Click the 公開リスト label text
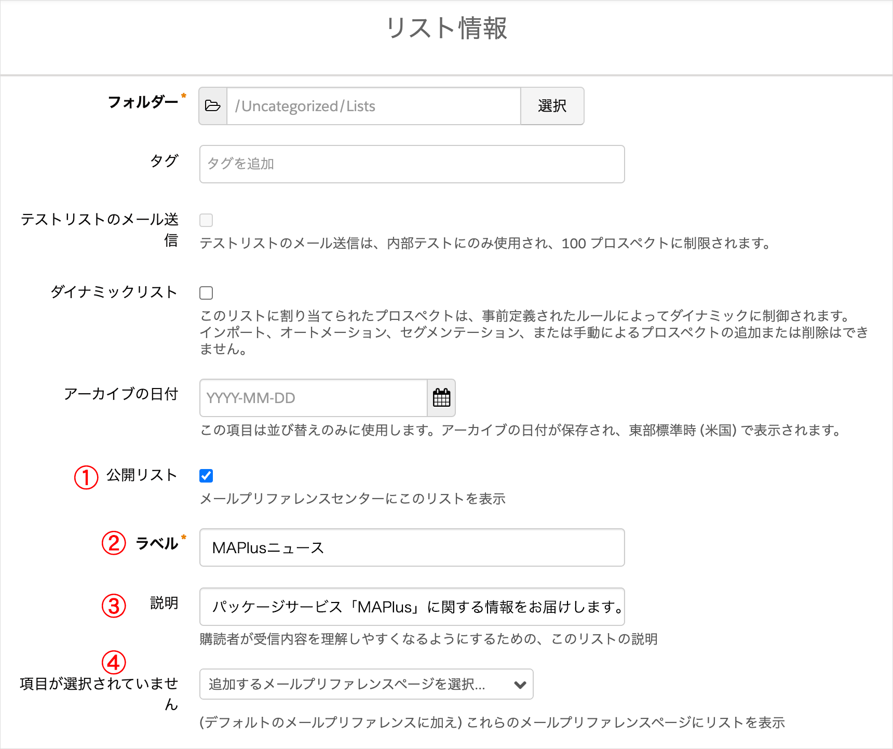This screenshot has width=893, height=749. pyautogui.click(x=142, y=475)
